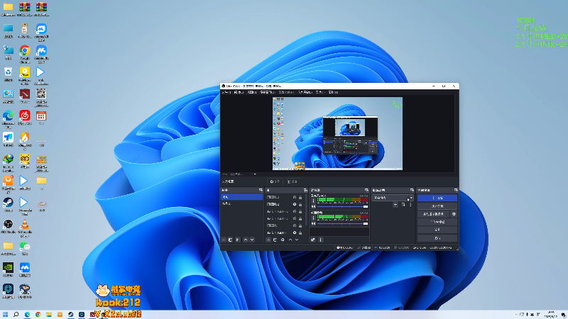
Task: Undock the Controls panel via header icon
Action: point(456,190)
